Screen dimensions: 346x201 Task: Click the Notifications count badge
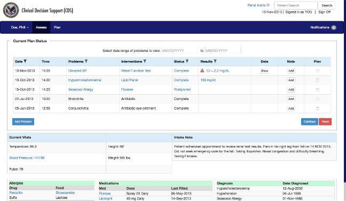tap(334, 27)
